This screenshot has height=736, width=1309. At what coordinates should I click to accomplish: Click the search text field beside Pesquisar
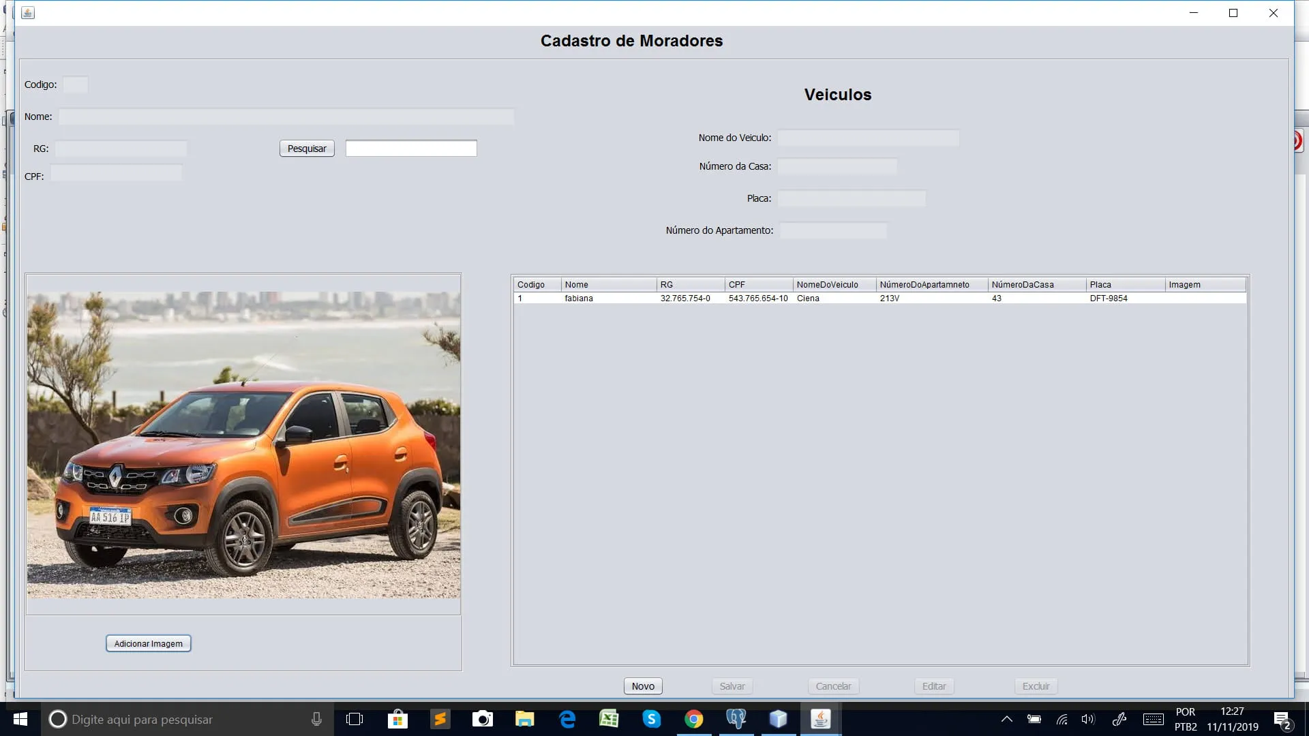pyautogui.click(x=411, y=149)
